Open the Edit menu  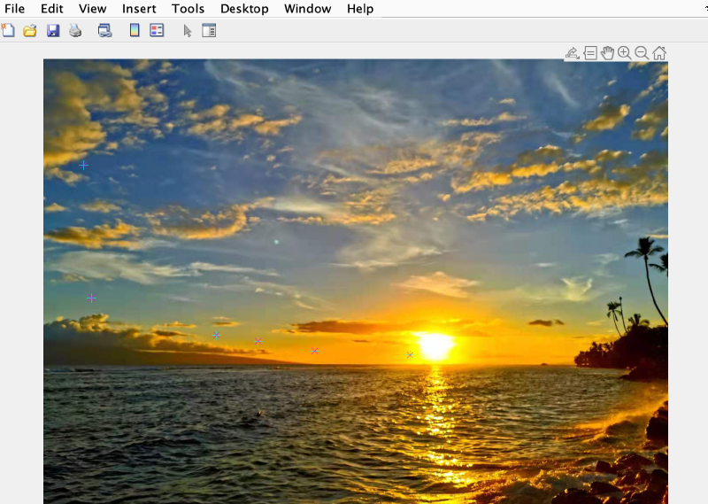52,9
